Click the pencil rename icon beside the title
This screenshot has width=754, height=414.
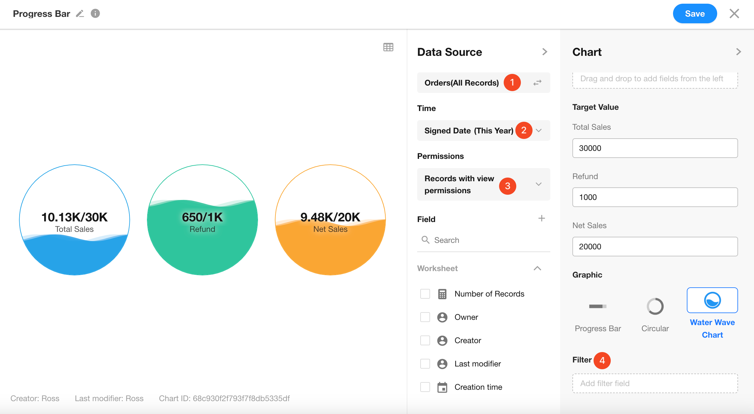point(80,14)
